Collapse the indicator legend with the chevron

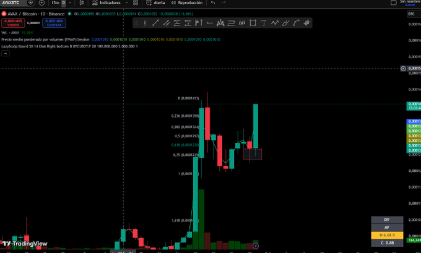6,53
